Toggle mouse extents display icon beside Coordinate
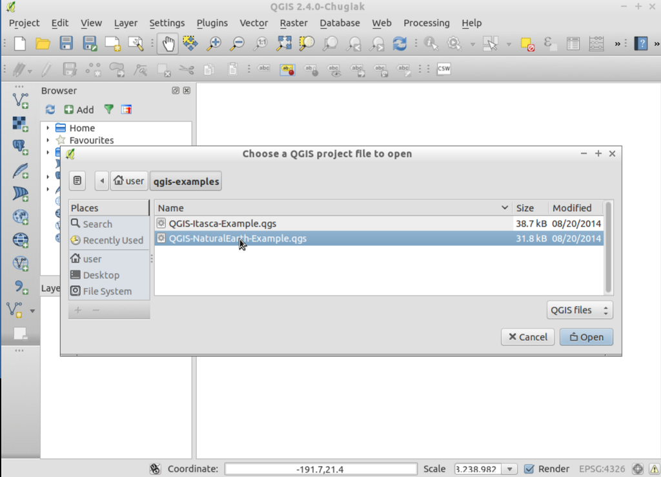The image size is (661, 477). click(x=155, y=469)
